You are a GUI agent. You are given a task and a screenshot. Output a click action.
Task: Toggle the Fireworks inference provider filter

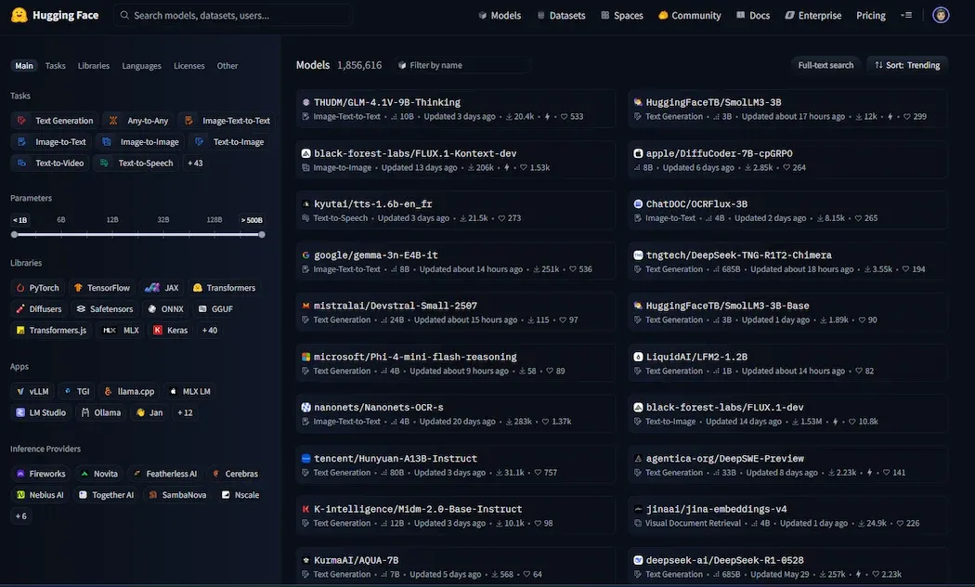[41, 474]
